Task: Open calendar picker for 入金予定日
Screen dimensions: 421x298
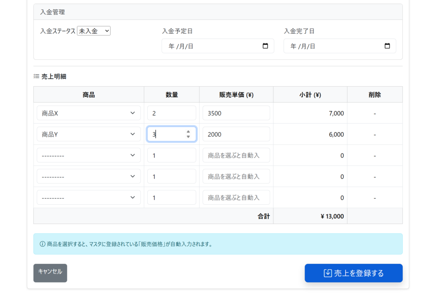Action: point(265,46)
